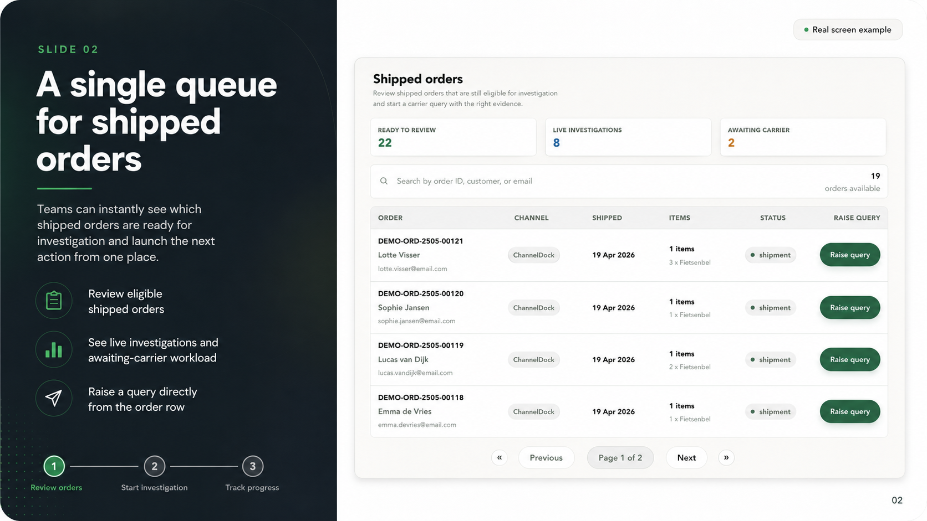Click email lotte.visser@email.com

pyautogui.click(x=412, y=269)
